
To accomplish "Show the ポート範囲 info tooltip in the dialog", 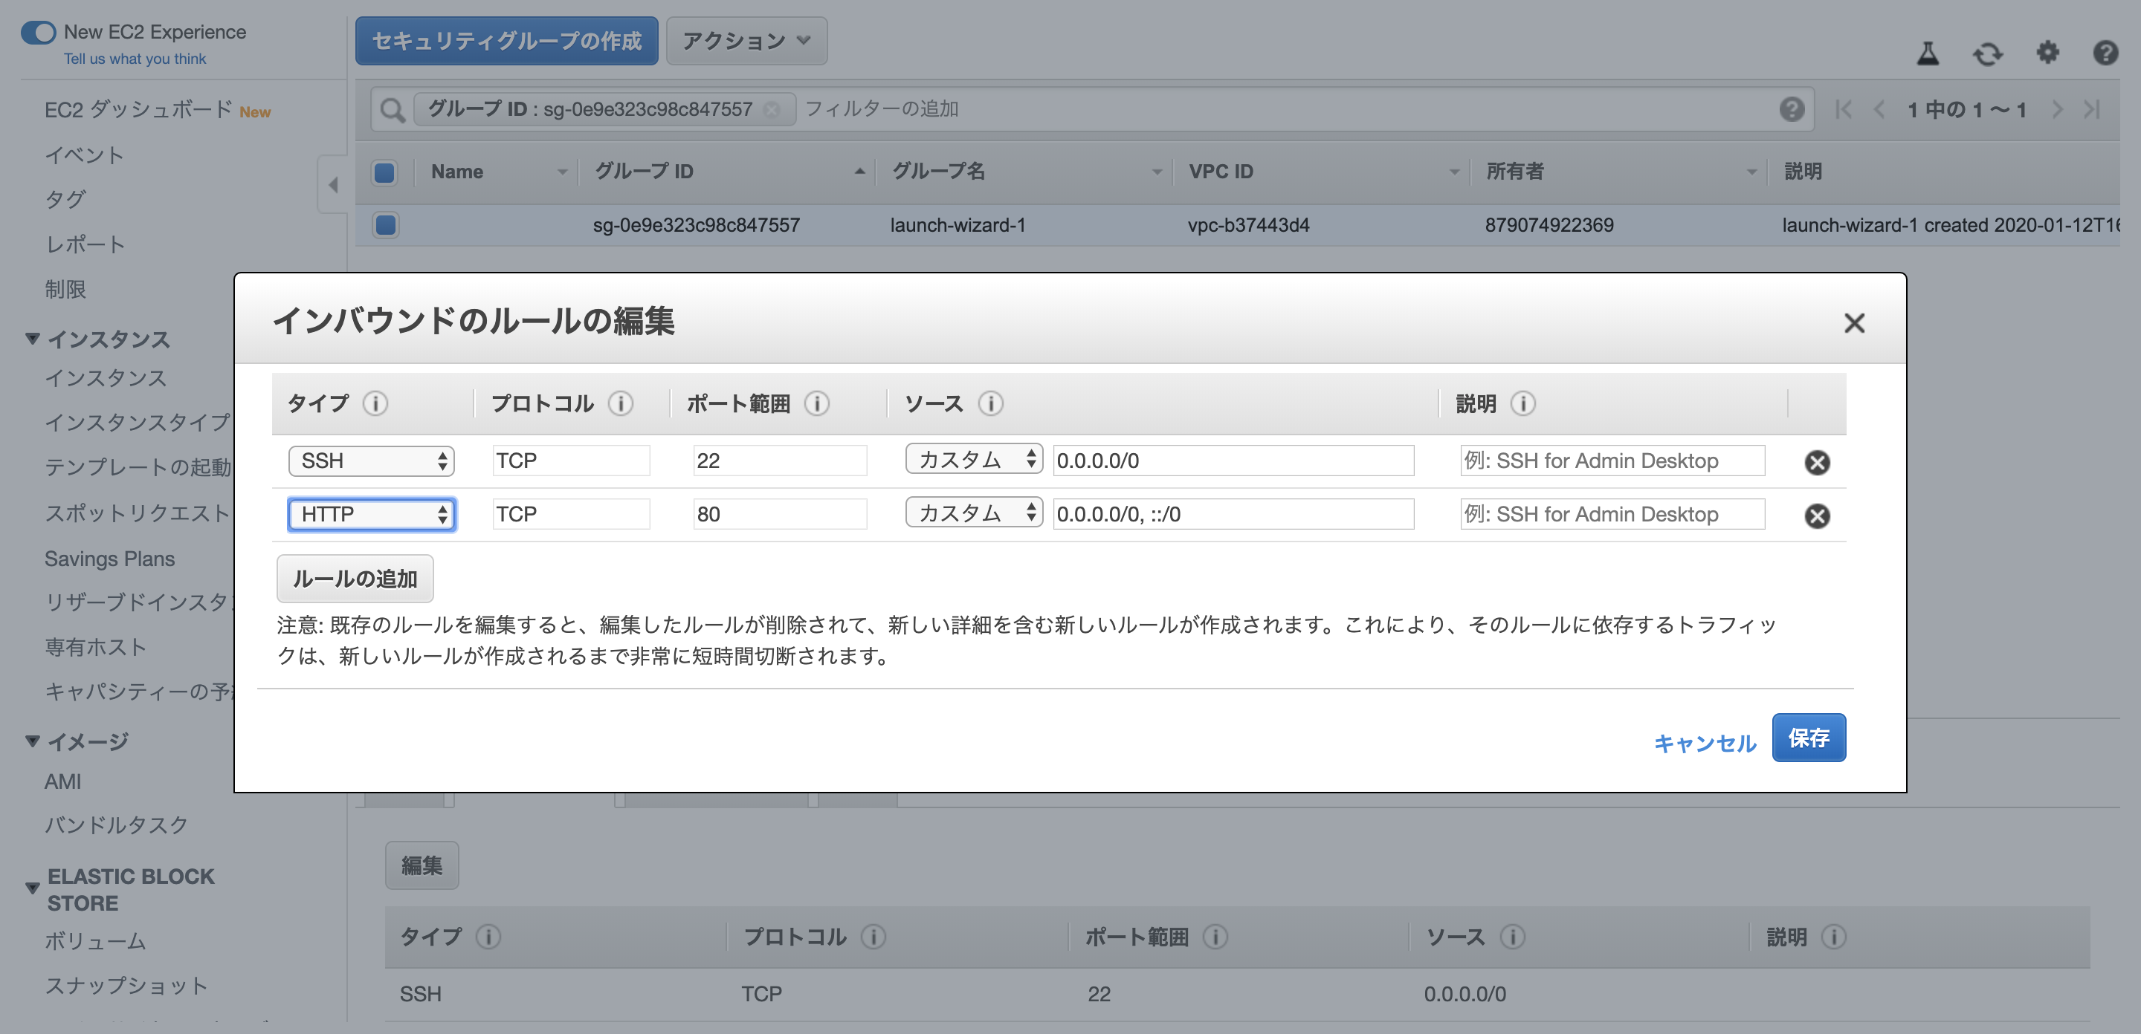I will pos(818,405).
